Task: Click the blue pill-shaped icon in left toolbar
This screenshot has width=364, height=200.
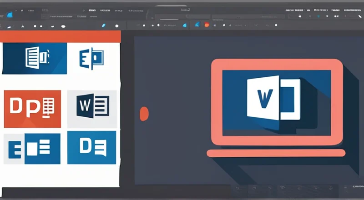Action: [104, 25]
